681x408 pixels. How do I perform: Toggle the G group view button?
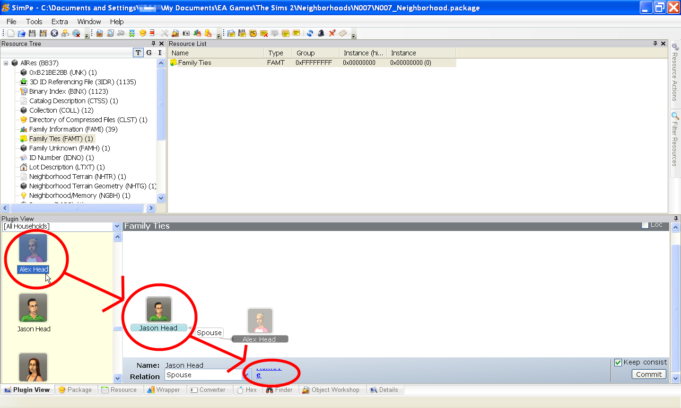click(149, 53)
